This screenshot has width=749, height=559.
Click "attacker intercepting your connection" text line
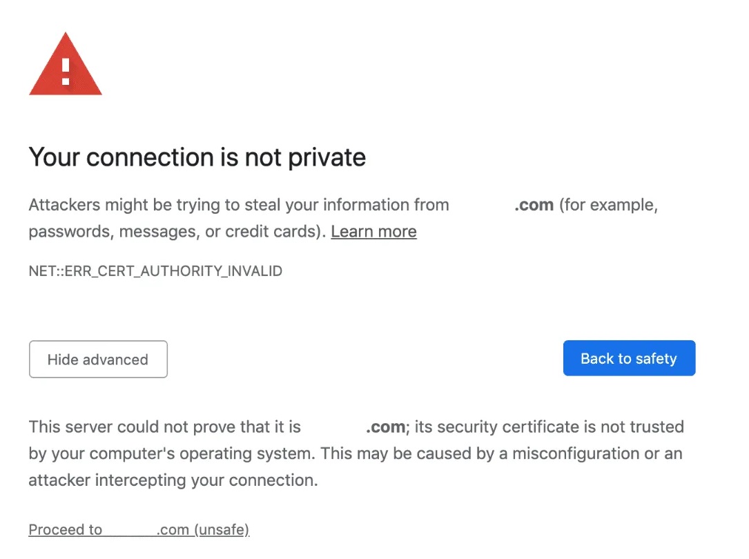pyautogui.click(x=173, y=480)
